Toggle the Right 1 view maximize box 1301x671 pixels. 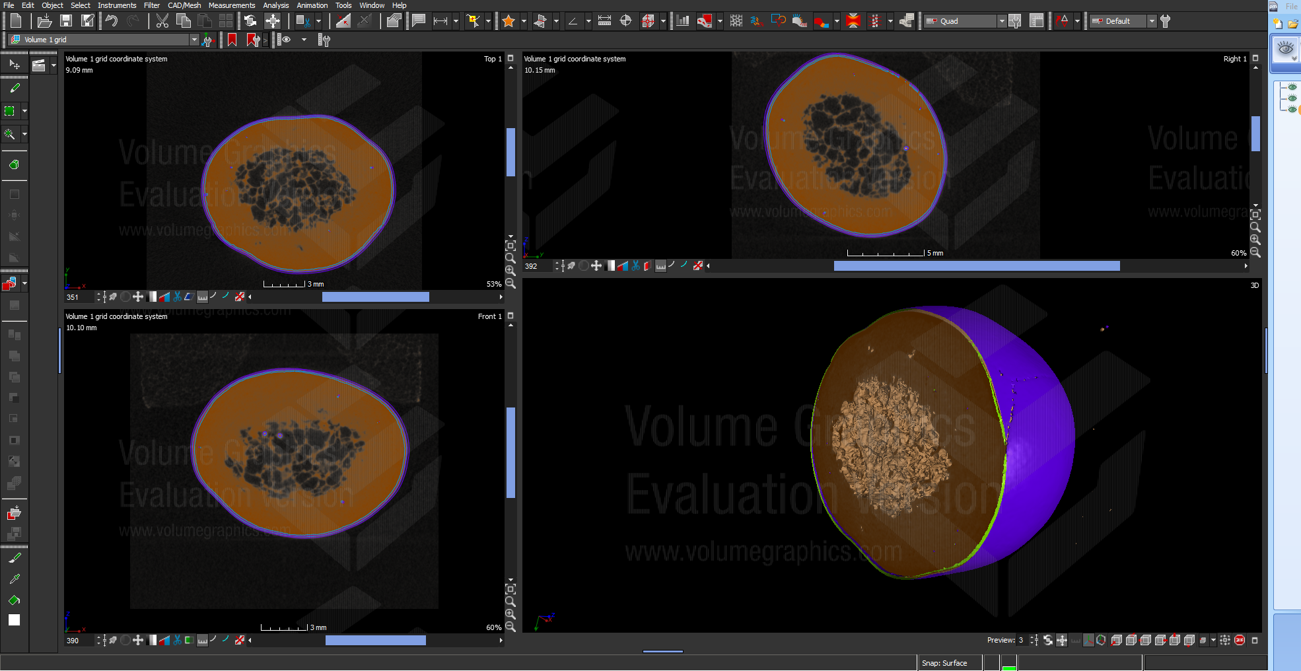pos(1255,58)
